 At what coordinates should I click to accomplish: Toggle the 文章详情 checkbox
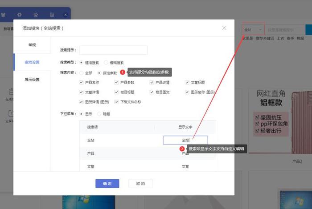coord(81,92)
